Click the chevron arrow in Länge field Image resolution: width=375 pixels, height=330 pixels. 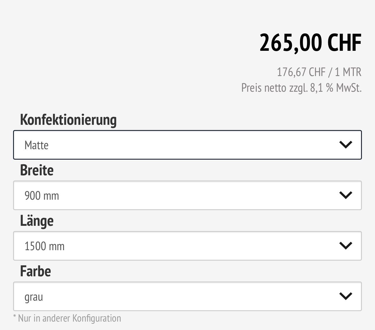click(346, 246)
